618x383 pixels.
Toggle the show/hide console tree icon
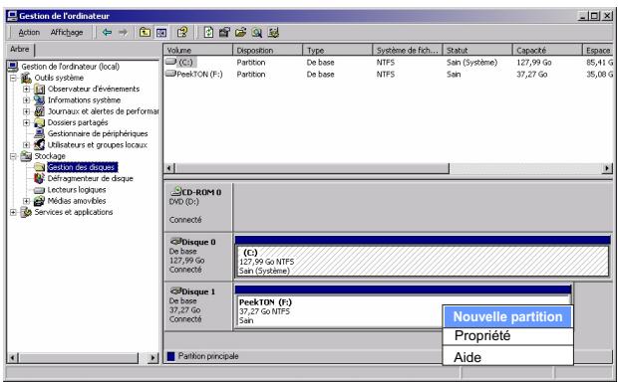pos(161,32)
